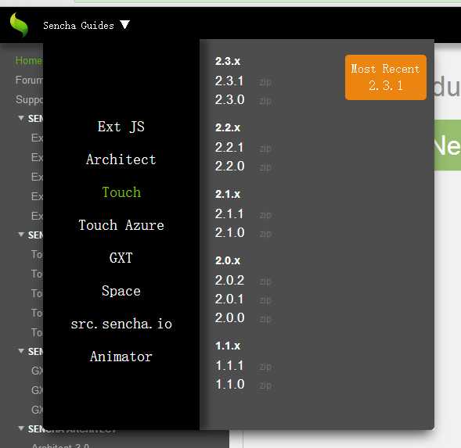Open Touch version 2.0.2 docs
461x448 pixels.
pyautogui.click(x=229, y=280)
